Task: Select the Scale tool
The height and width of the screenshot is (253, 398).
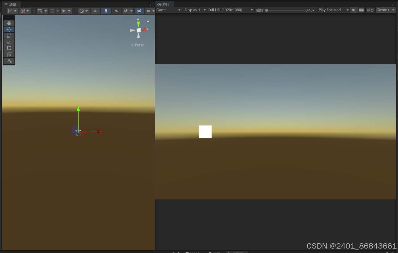Action: point(9,42)
